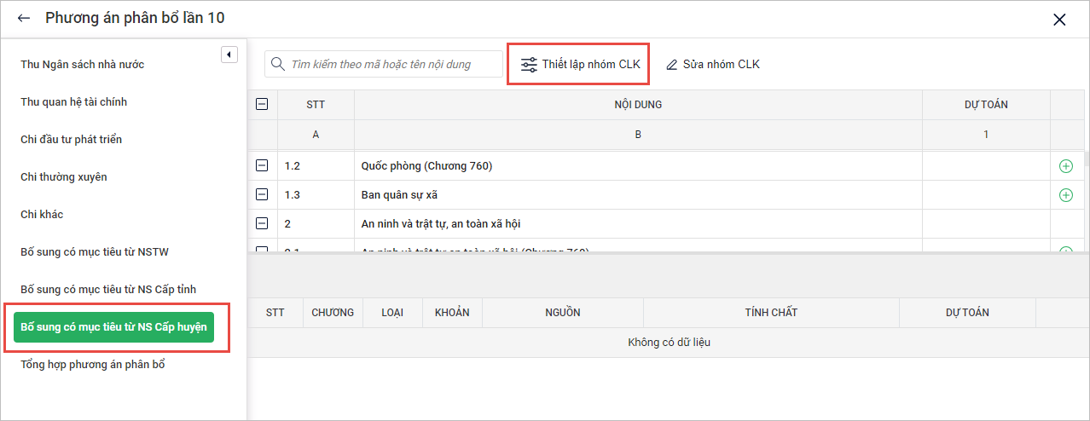This screenshot has width=1090, height=421.
Task: Close the Phương án phân bổ window
Action: [x=1059, y=19]
